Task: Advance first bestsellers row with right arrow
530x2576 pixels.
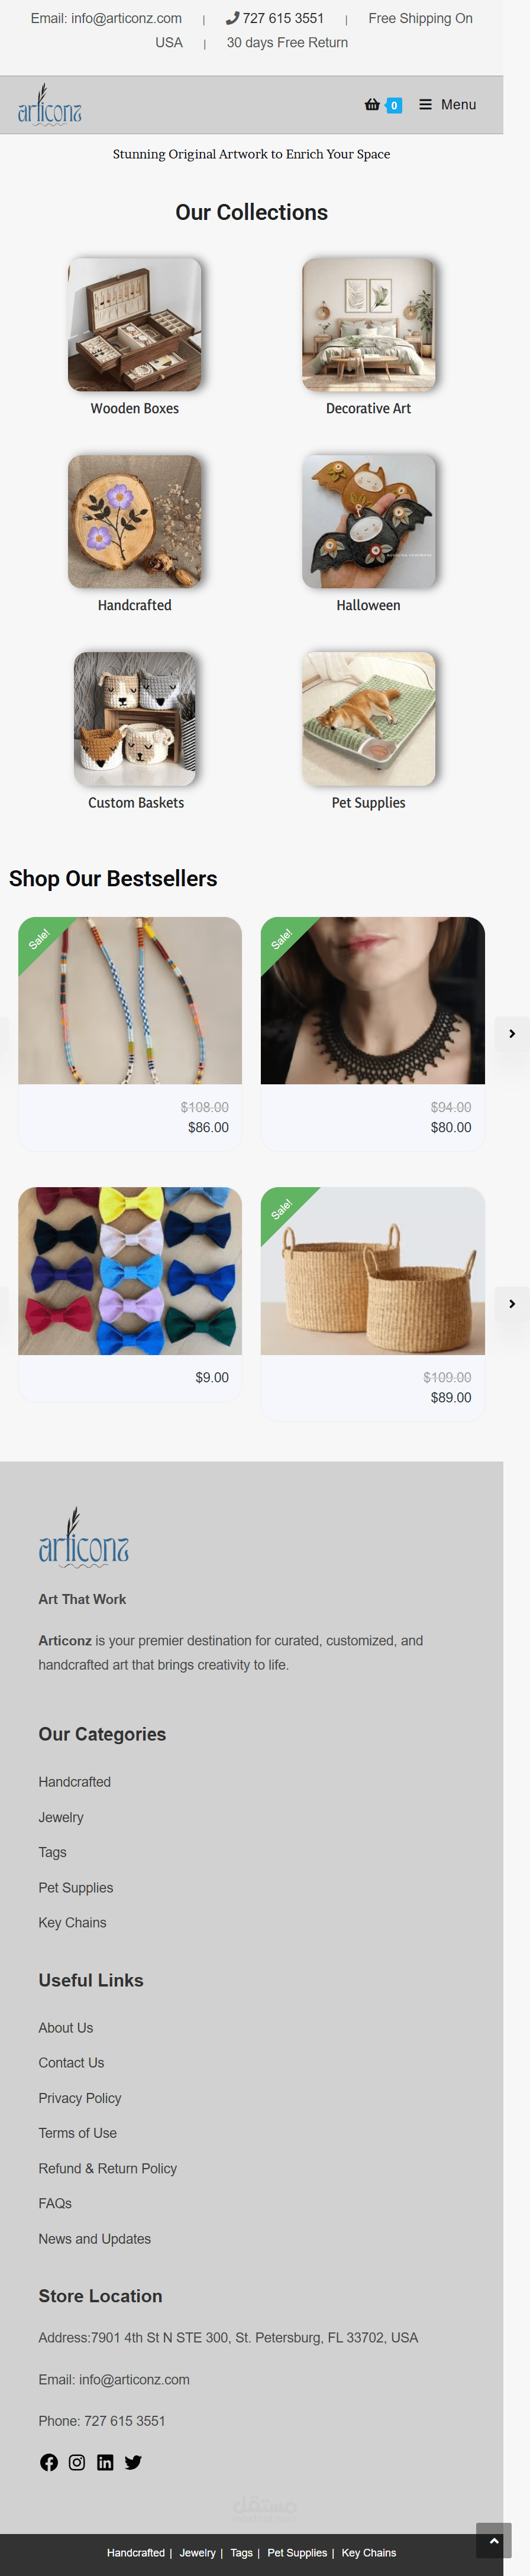Action: [512, 1033]
